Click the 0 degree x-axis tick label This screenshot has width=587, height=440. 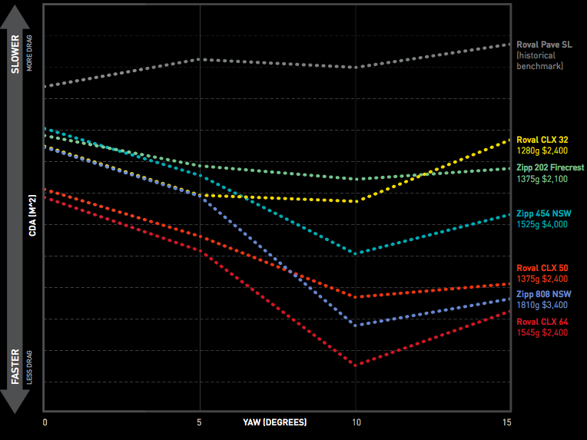[x=45, y=422]
